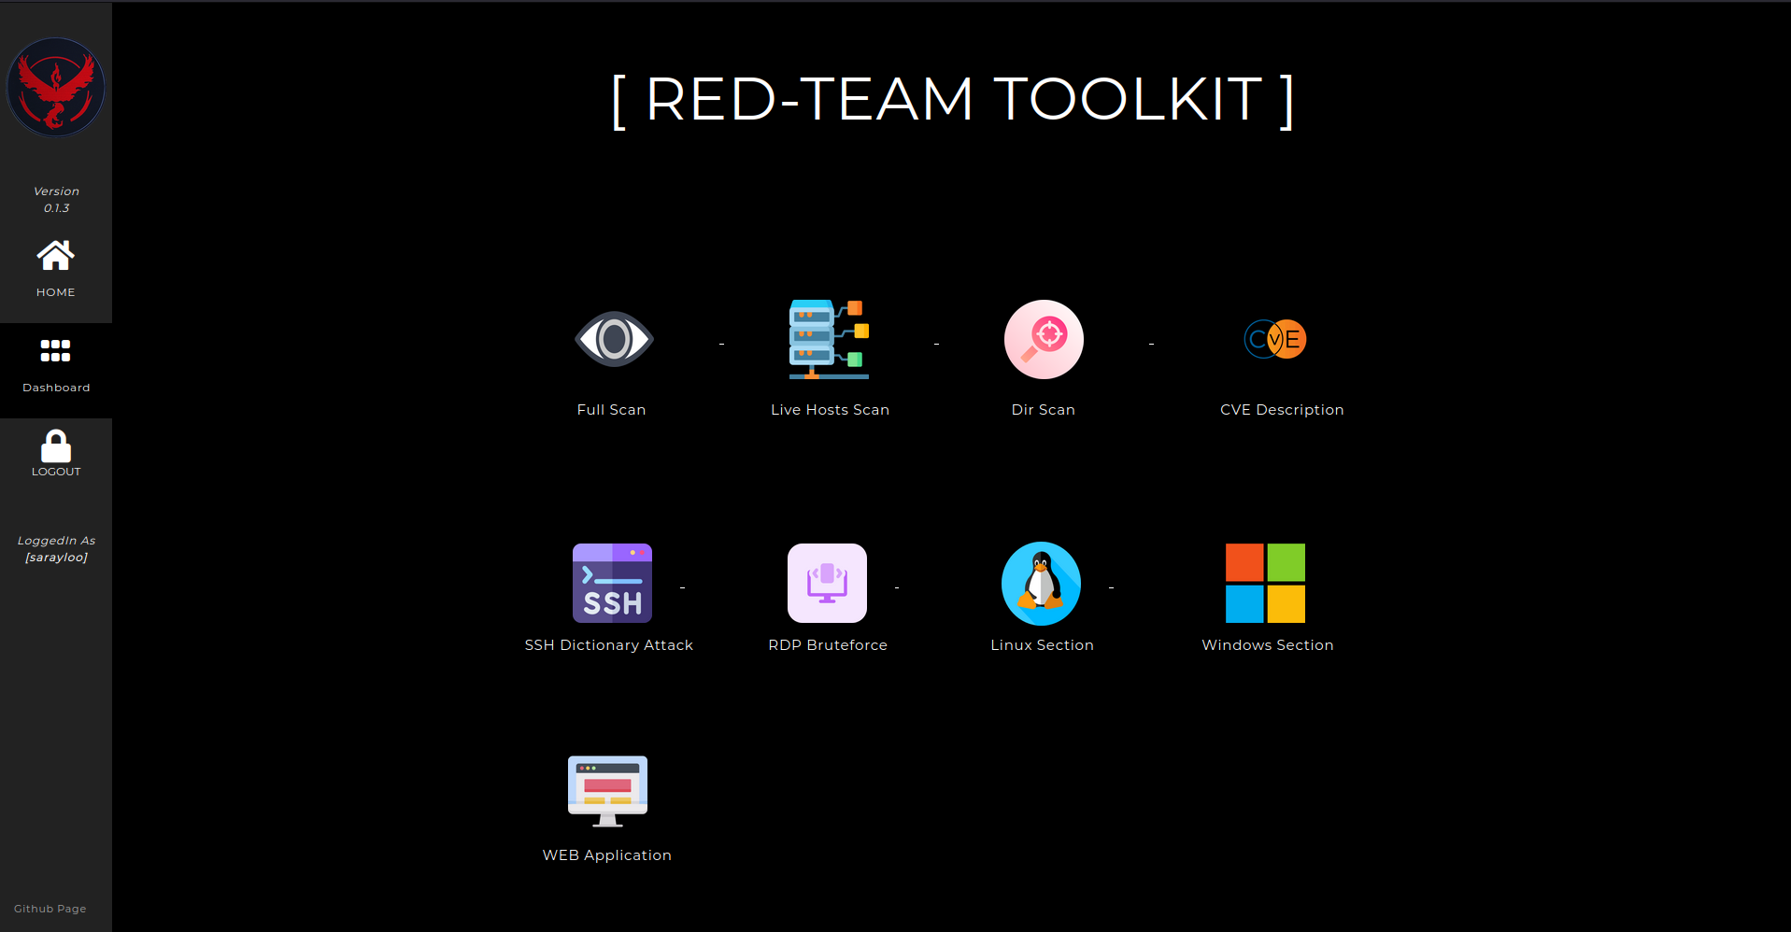
Task: Open the Windows Section logo icon
Action: pos(1265,583)
